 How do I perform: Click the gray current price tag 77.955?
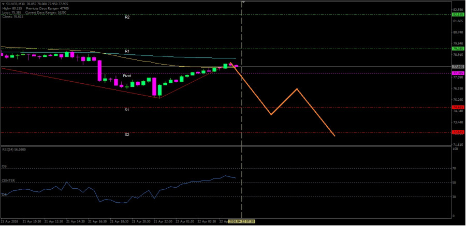point(457,67)
